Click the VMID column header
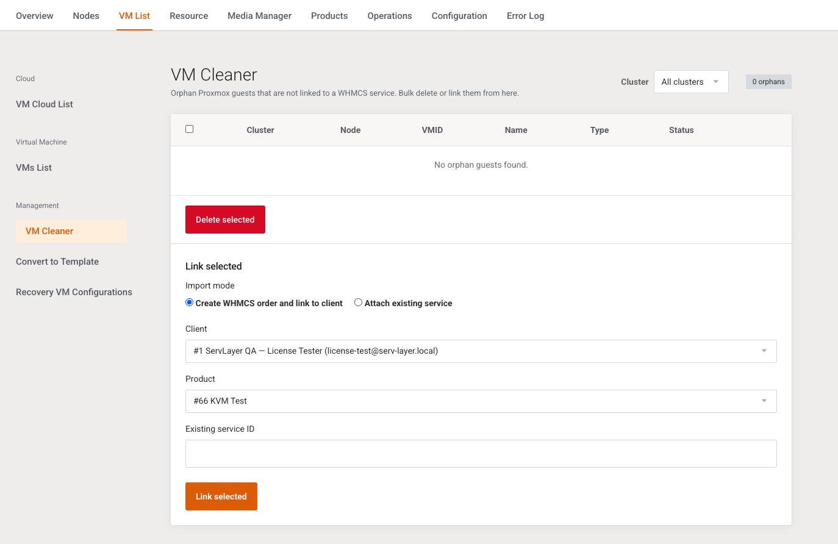Screen dimensions: 838x544 [432, 130]
